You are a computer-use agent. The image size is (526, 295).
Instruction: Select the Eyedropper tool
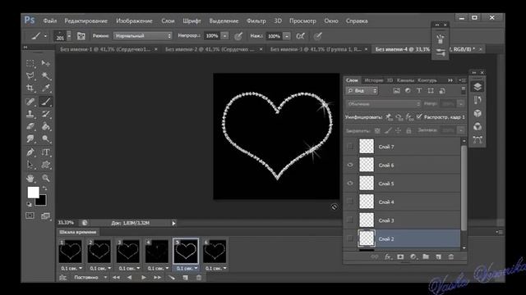pos(46,88)
